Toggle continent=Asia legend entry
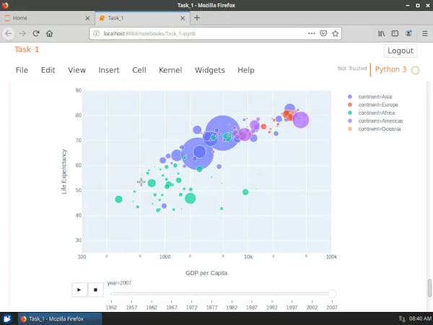Viewport: 433px width, 325px height. (x=375, y=97)
